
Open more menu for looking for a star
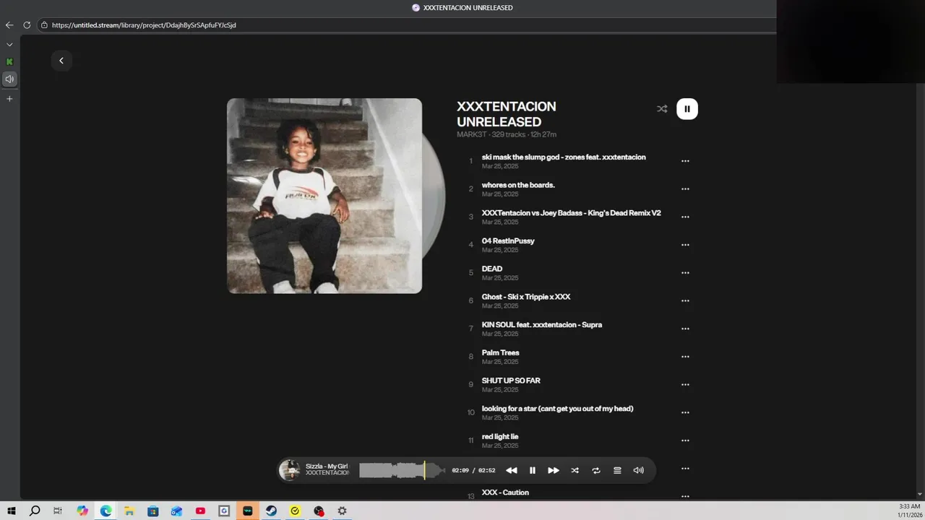click(x=685, y=412)
